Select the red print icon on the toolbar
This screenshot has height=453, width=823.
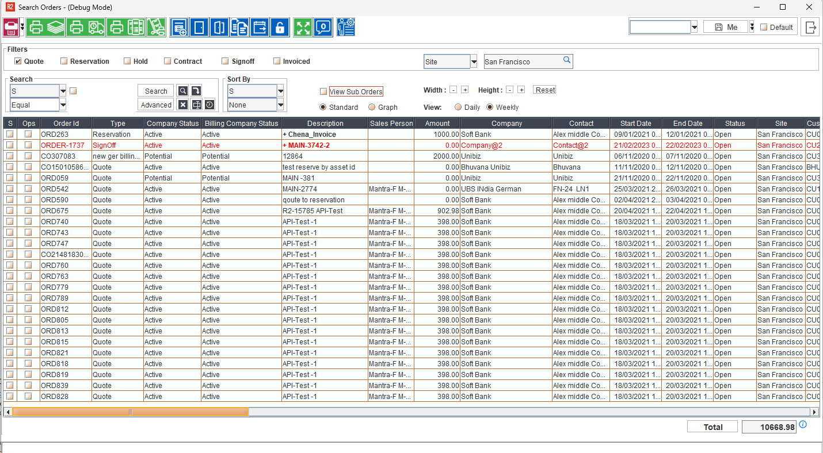coord(13,26)
